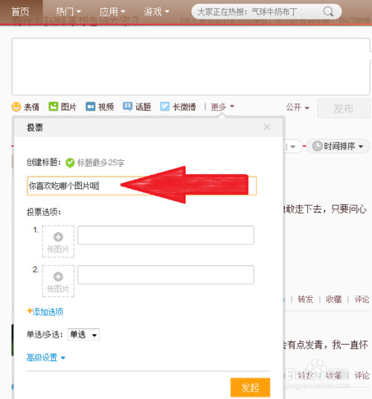Open the 公开 visibility dropdown
The image size is (372, 399).
click(298, 107)
